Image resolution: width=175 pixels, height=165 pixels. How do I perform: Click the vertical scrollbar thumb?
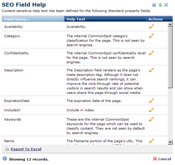coord(170,58)
